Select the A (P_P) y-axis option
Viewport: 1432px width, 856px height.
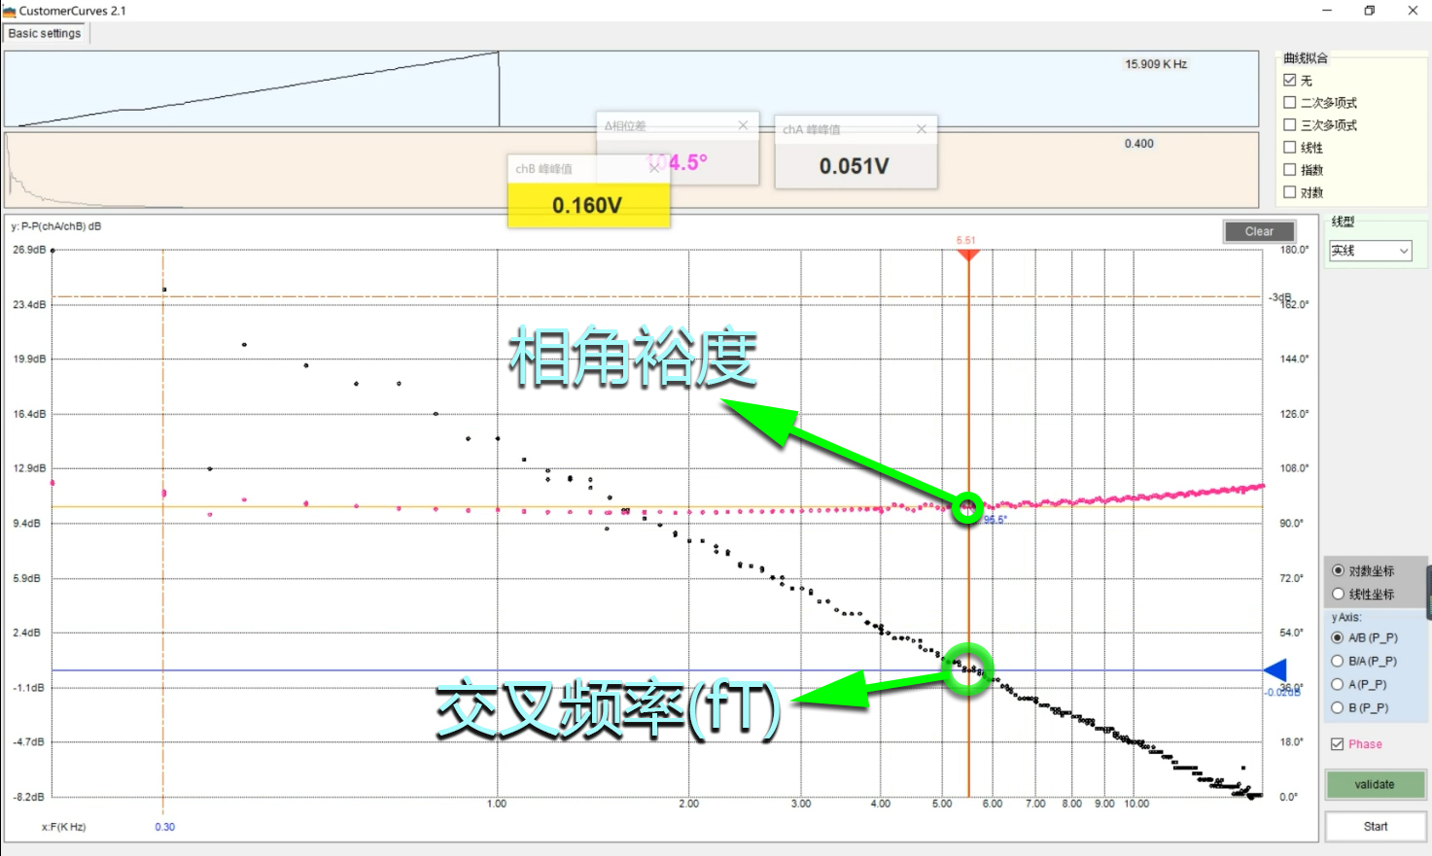click(x=1338, y=684)
